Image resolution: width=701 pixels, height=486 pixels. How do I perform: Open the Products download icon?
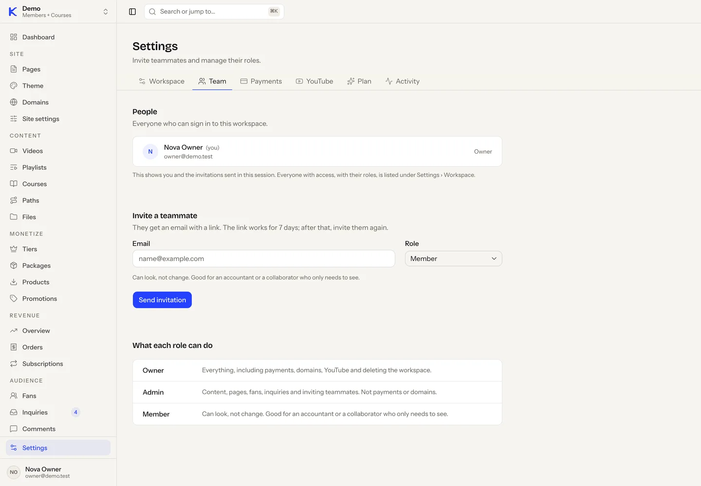(14, 282)
